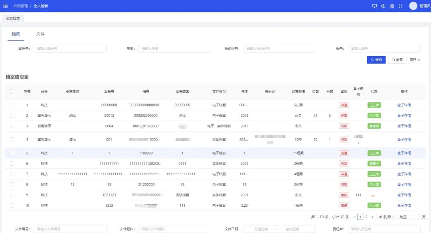This screenshot has height=233, width=431.
Task: Switch to the 档案 tab
Action: [16, 34]
